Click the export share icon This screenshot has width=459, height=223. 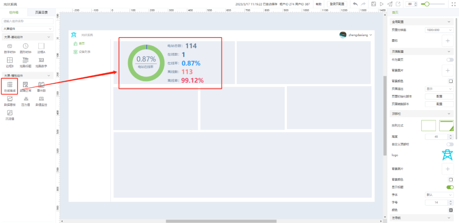[398, 4]
